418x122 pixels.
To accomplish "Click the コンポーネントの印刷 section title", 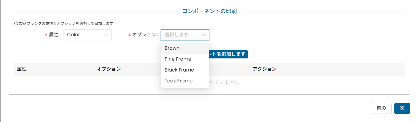I will tap(209, 11).
